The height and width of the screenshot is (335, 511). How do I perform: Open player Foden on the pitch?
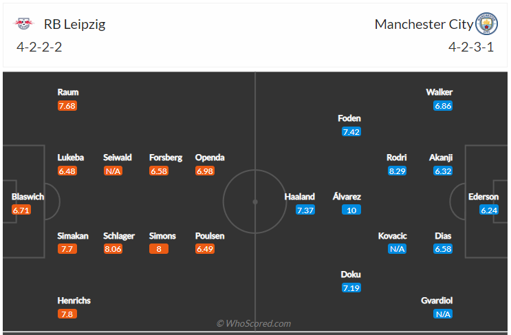(x=349, y=118)
